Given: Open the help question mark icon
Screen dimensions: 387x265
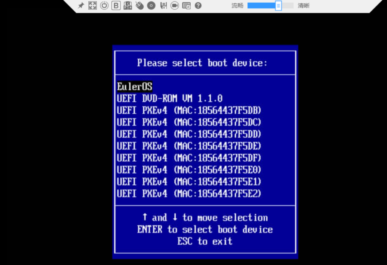Looking at the screenshot, I should (198, 5).
